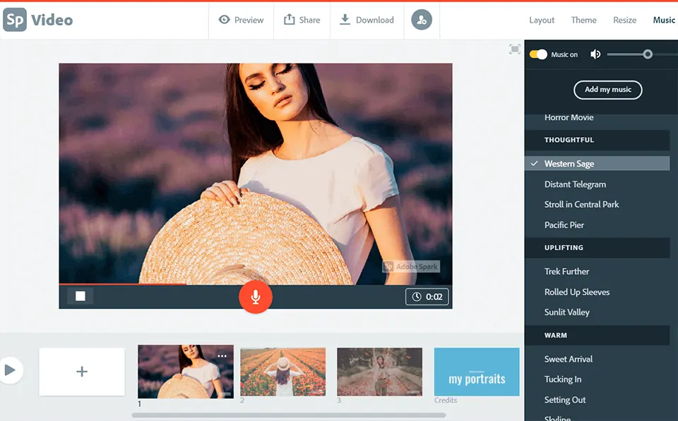Open the invite collaborator profile icon
This screenshot has height=421, width=678.
coord(422,20)
